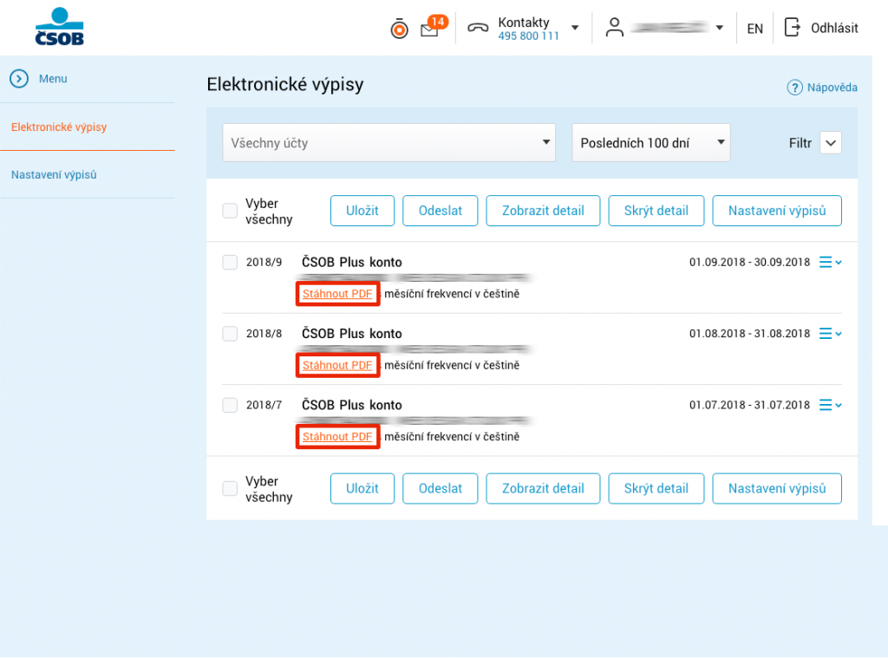
Task: Open Nápověda help question mark icon
Action: [794, 88]
